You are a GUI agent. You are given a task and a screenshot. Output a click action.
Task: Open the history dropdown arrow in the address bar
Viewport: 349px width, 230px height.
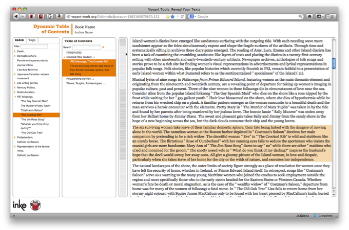pos(178,17)
